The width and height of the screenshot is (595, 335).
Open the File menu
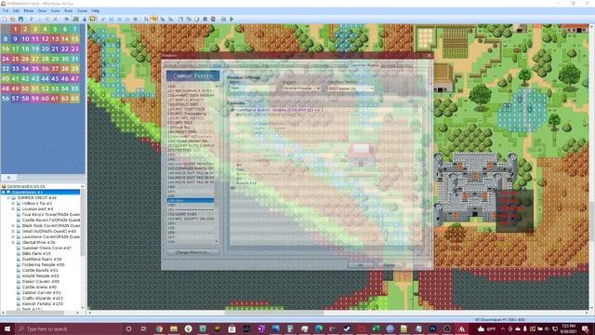[6, 11]
